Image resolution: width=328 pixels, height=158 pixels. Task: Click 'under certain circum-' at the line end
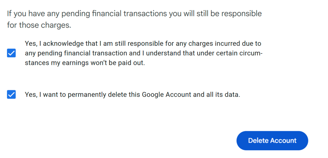(x=235, y=53)
